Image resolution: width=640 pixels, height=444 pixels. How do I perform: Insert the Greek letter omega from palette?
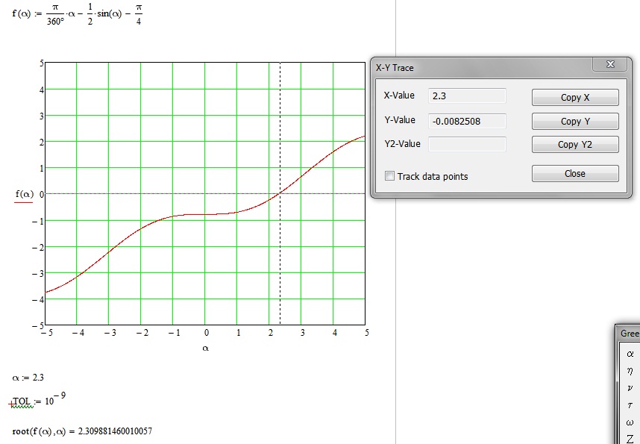pyautogui.click(x=630, y=422)
